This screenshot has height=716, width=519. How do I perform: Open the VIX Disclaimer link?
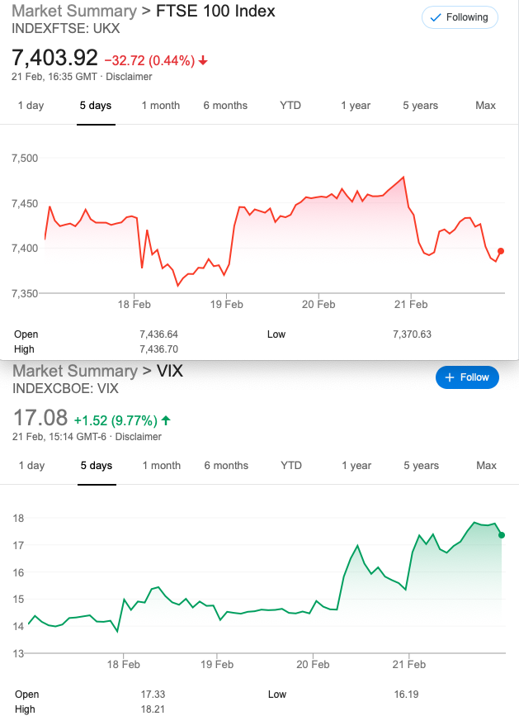click(139, 437)
